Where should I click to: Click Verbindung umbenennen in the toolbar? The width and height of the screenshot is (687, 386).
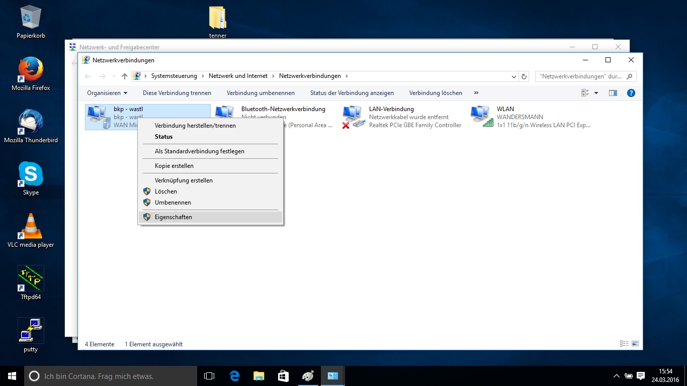[261, 93]
